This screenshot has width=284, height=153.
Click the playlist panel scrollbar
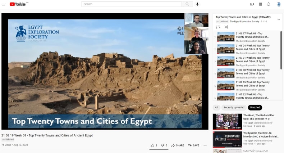coord(281,50)
